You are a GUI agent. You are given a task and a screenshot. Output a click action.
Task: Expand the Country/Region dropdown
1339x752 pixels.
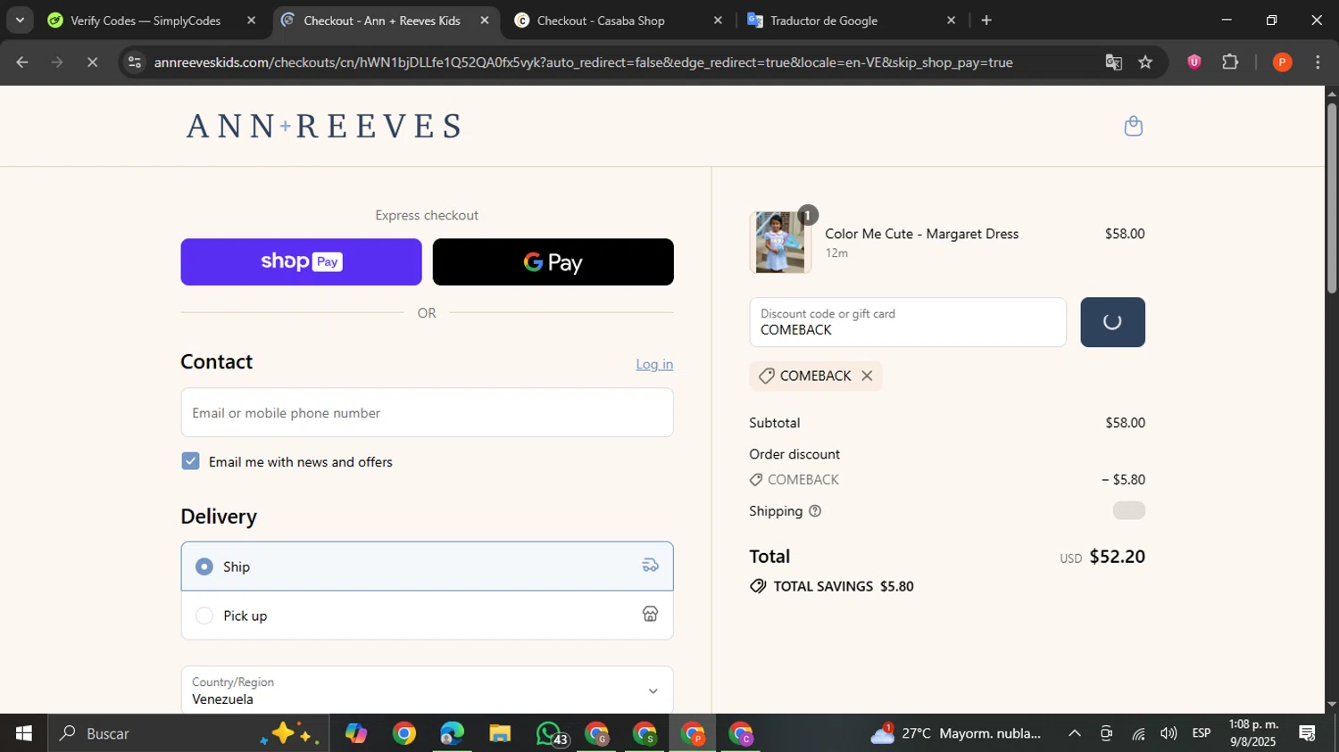[x=427, y=690]
